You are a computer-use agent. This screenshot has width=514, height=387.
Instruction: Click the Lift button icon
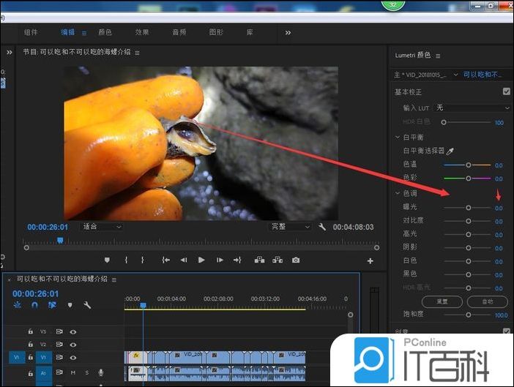[259, 260]
